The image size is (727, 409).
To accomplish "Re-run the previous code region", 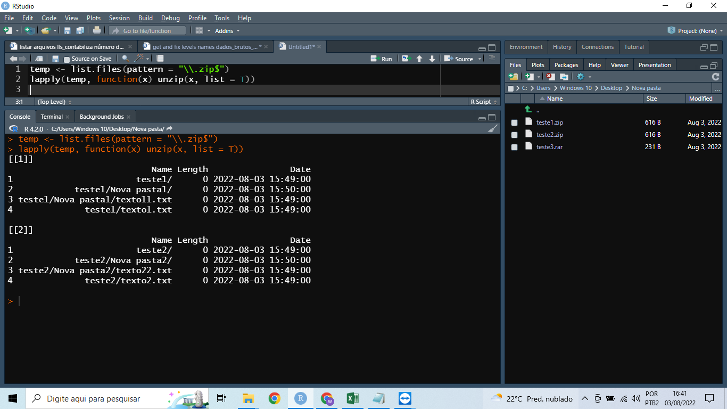I will click(406, 59).
